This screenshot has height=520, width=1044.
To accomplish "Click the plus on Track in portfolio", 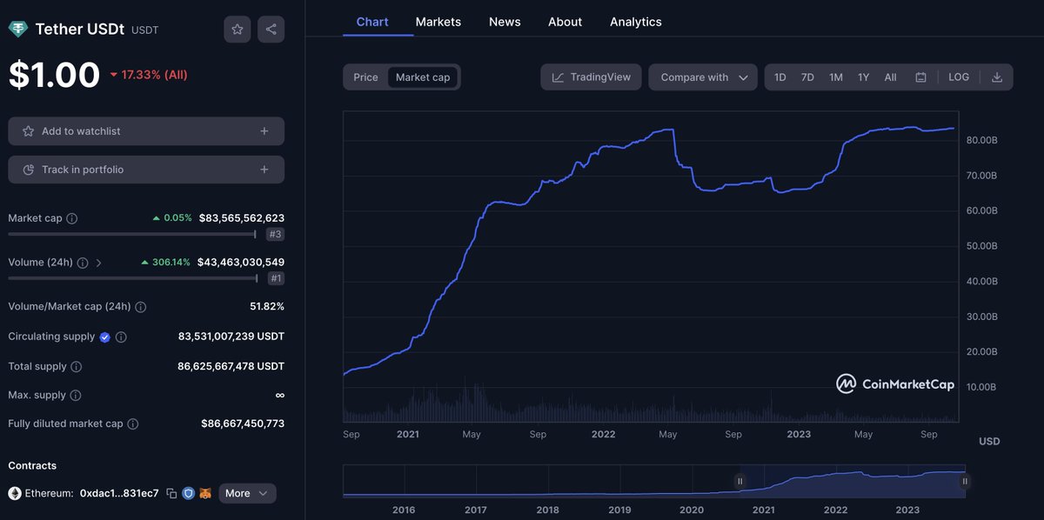I will [x=264, y=170].
